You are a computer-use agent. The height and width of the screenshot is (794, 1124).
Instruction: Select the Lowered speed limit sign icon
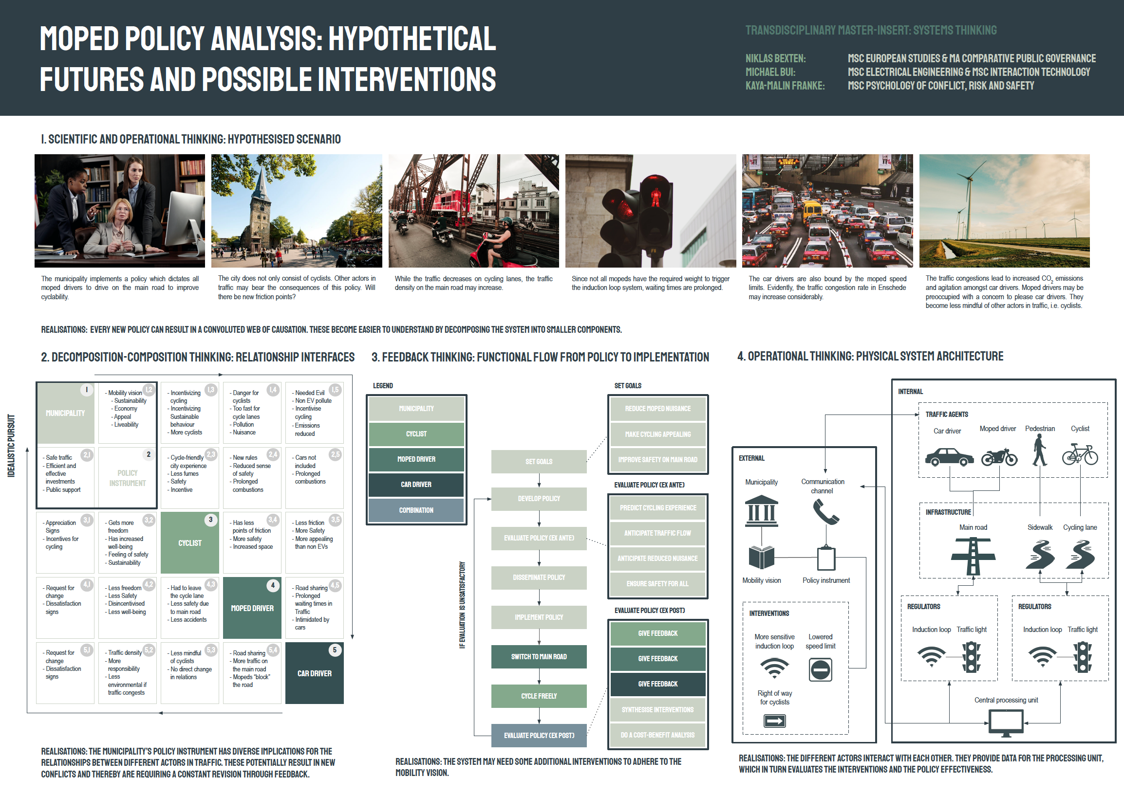click(x=821, y=670)
